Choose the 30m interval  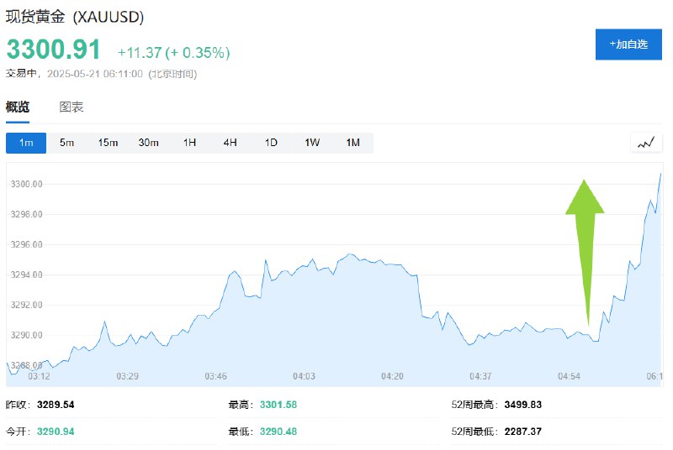click(149, 143)
